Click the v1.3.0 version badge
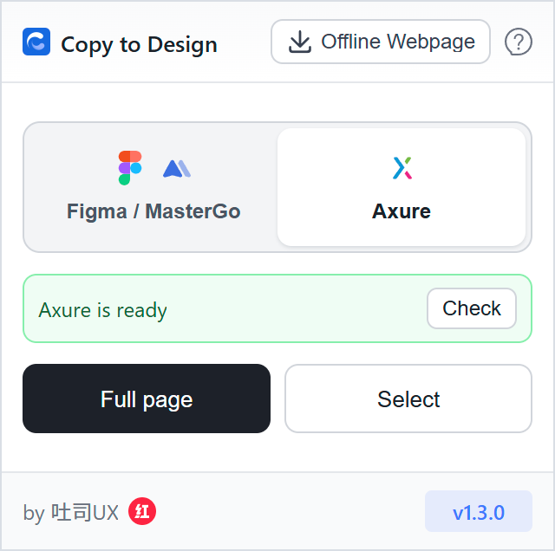 pos(479,511)
